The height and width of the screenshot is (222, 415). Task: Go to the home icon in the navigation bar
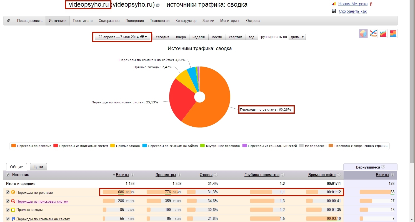tap(9, 21)
